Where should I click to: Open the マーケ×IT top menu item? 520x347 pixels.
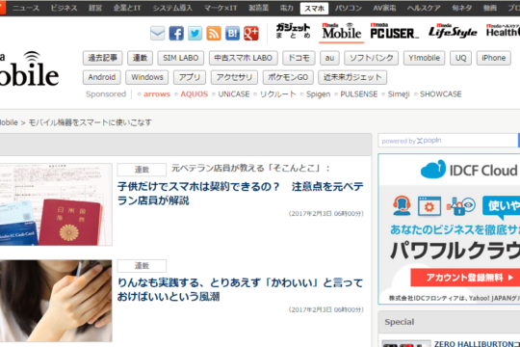(221, 8)
